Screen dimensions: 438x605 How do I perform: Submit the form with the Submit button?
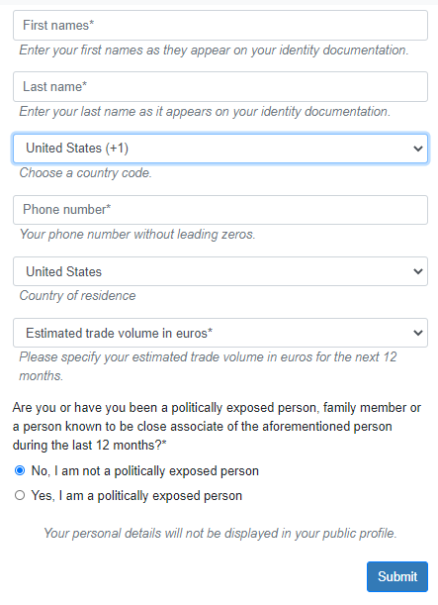tap(397, 577)
